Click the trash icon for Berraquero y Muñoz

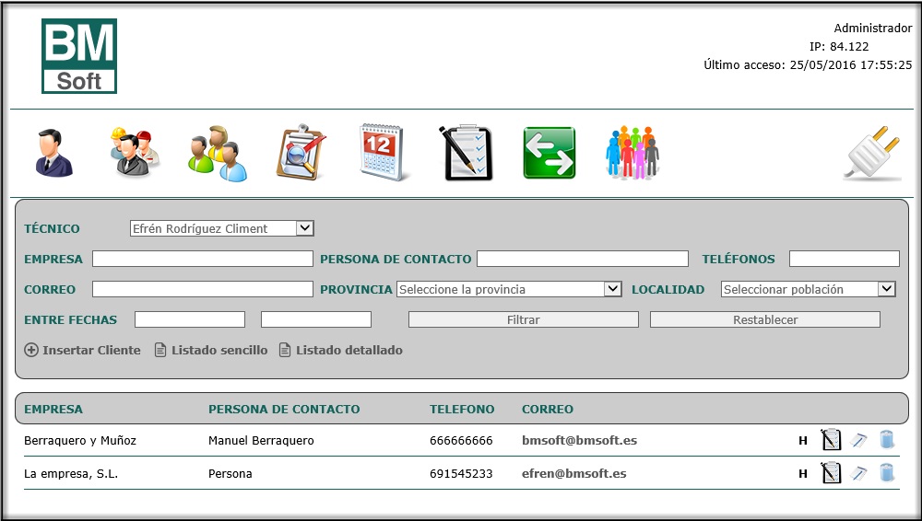[x=886, y=441]
